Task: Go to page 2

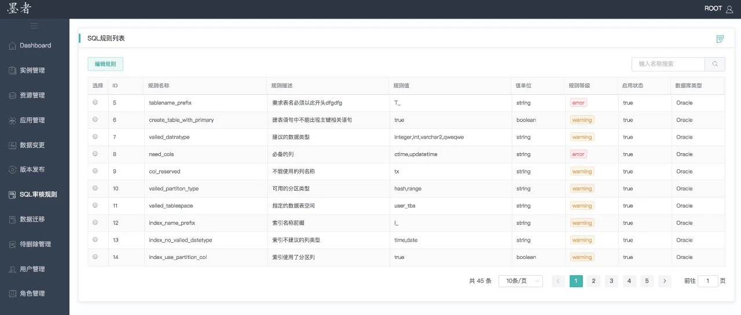Action: coord(593,281)
